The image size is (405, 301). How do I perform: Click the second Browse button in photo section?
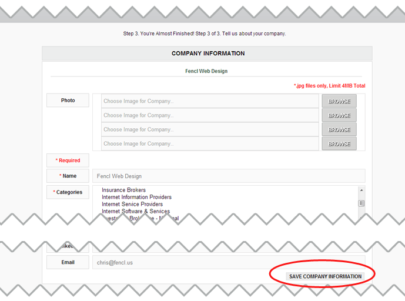[x=339, y=115]
